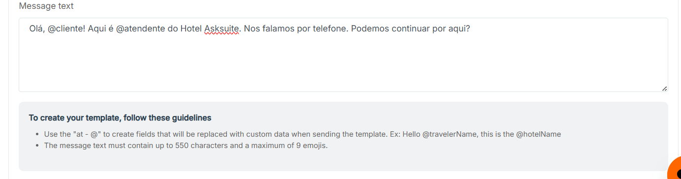Image resolution: width=681 pixels, height=179 pixels.
Task: Click the phrase "Podemos continuar por aqui?"
Action: (x=411, y=29)
